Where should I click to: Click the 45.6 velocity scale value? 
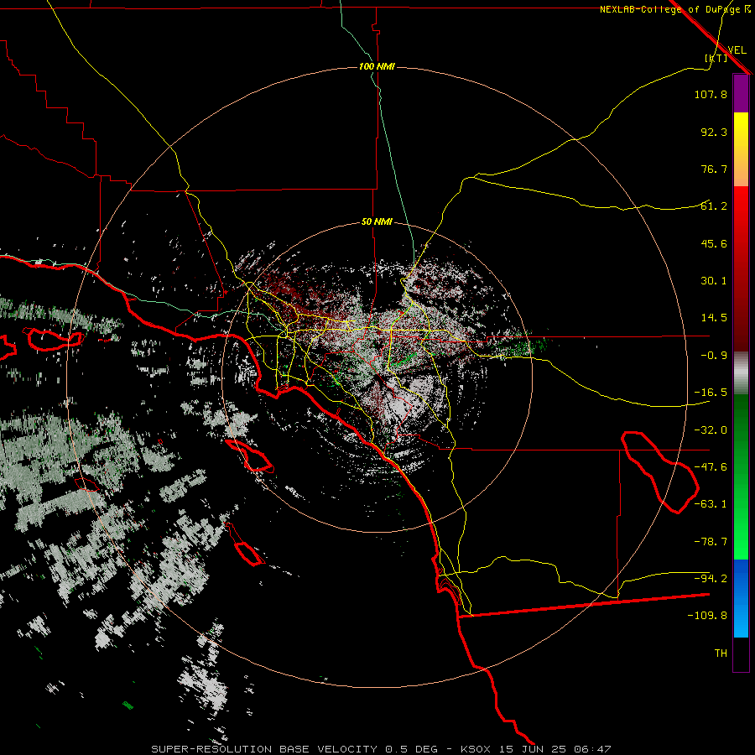714,243
